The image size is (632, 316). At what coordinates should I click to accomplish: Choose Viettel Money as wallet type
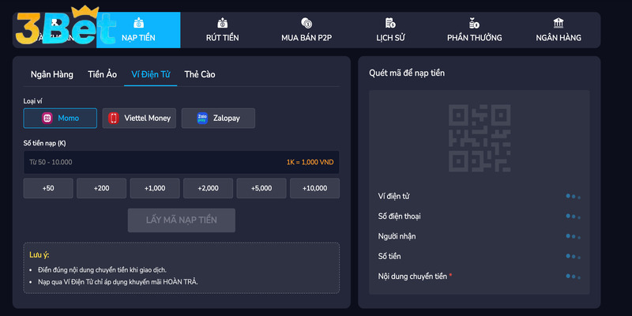coord(139,118)
